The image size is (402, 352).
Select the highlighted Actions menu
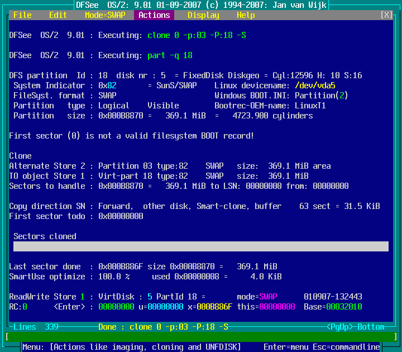[x=154, y=15]
